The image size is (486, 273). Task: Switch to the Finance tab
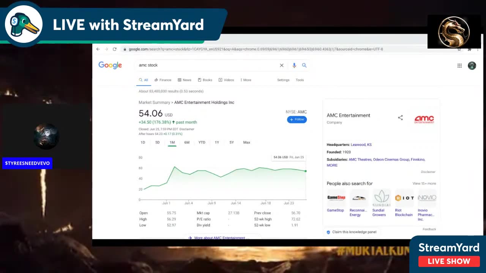click(163, 80)
